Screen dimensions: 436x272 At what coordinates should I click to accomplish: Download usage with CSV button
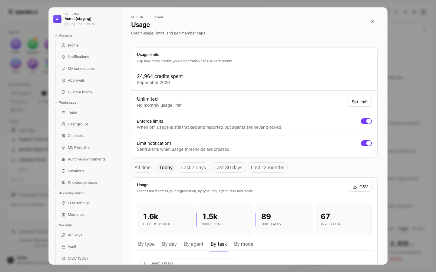360,187
